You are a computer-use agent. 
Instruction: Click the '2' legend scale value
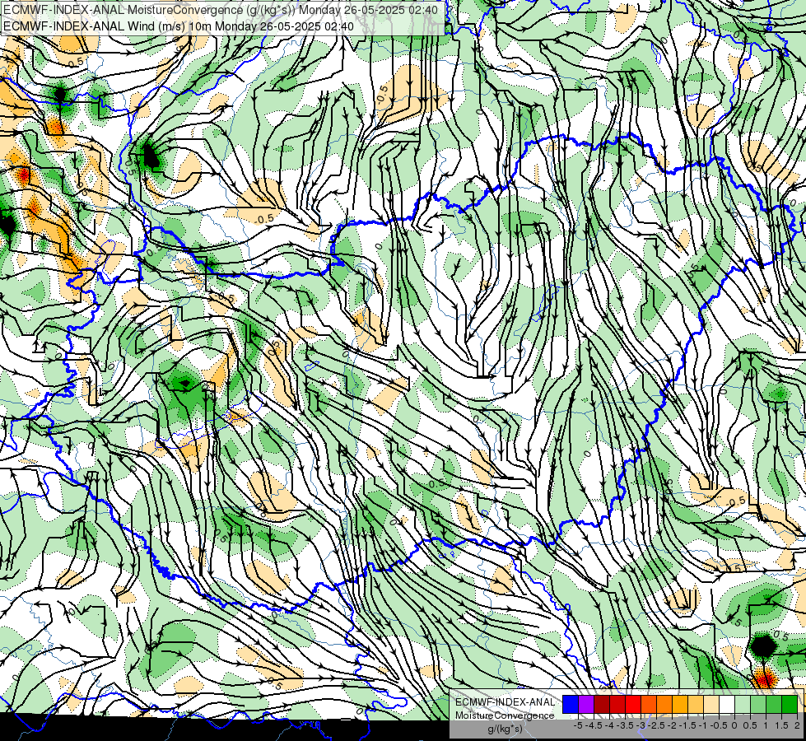click(797, 725)
